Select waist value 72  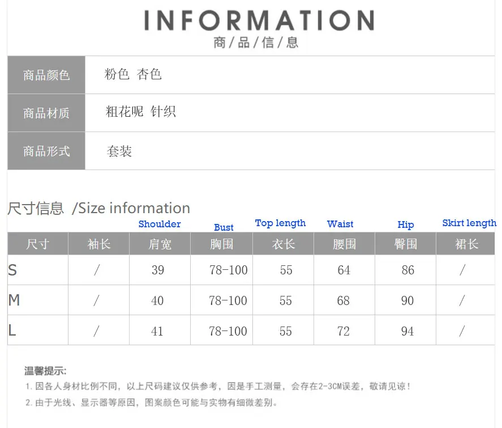point(343,332)
